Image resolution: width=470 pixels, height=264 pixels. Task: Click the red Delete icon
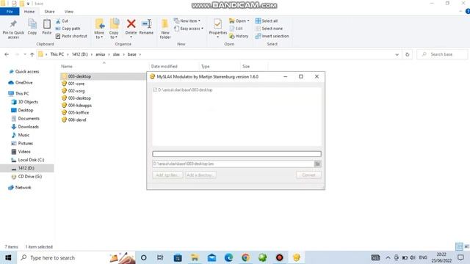point(131,23)
